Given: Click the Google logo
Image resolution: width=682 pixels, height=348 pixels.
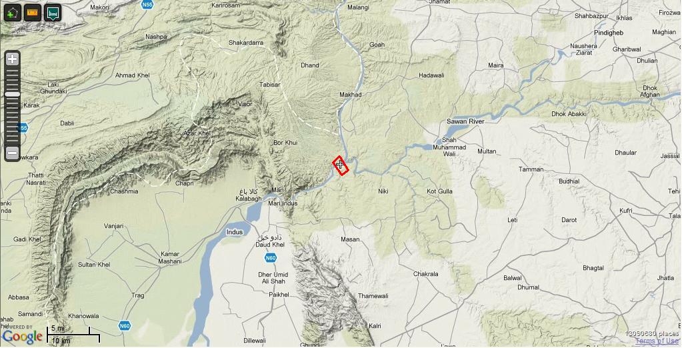Looking at the screenshot, I should click(22, 337).
